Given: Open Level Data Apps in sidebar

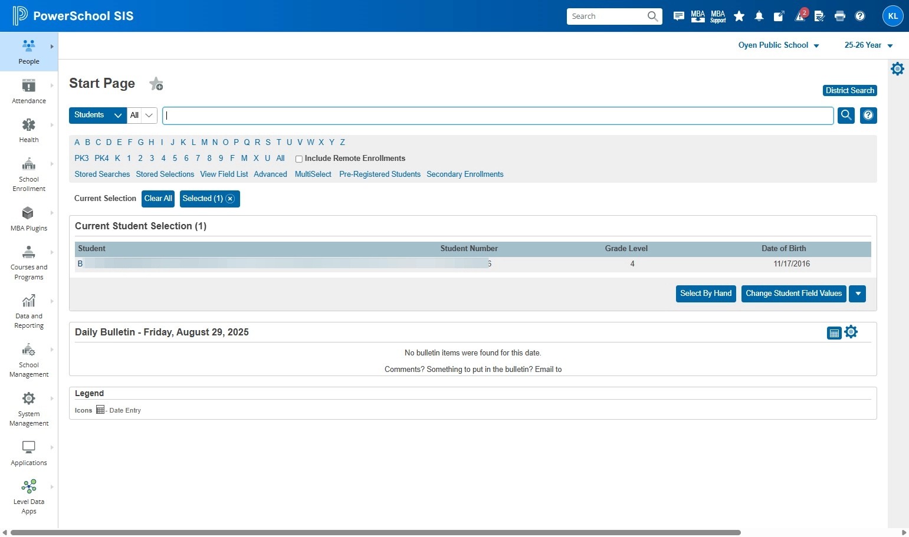Looking at the screenshot, I should pos(28,498).
